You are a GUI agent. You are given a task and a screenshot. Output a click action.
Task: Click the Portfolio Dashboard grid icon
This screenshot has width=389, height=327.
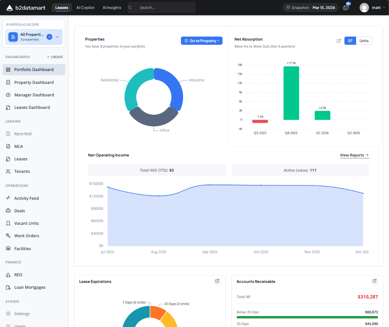(8, 70)
